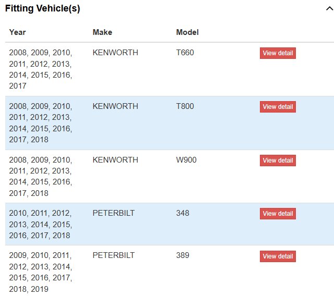Click the Fitting Vehicle(s) heading
This screenshot has height=296, width=334.
pos(43,9)
